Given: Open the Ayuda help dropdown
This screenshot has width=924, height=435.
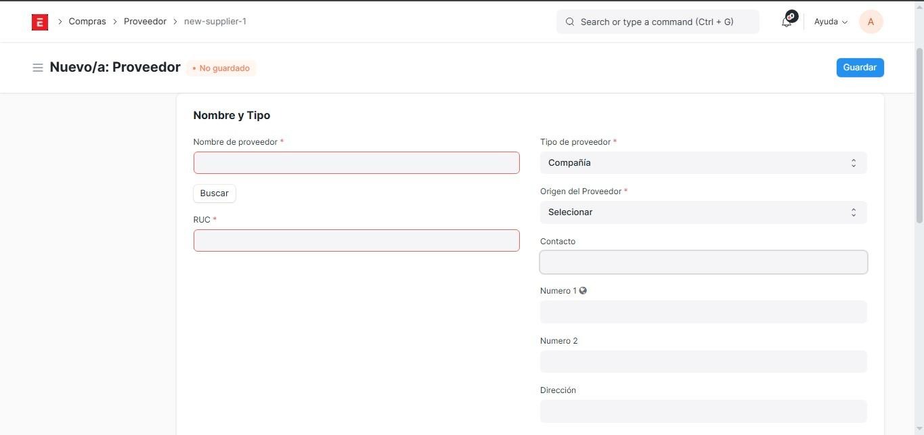Looking at the screenshot, I should tap(831, 22).
